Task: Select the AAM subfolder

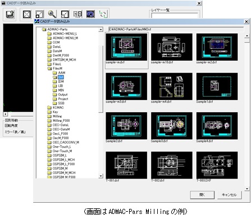Action: coord(62,72)
